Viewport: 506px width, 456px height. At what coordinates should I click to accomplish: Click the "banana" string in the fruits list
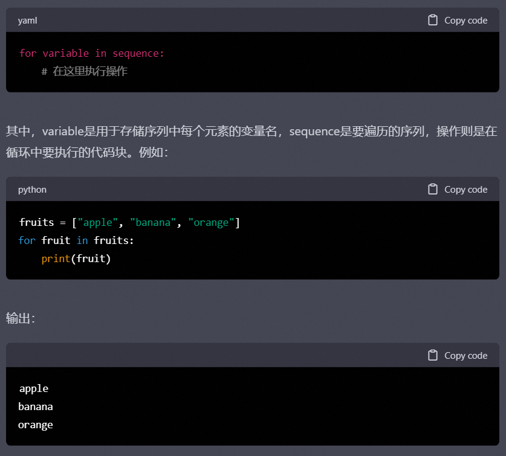click(x=152, y=222)
